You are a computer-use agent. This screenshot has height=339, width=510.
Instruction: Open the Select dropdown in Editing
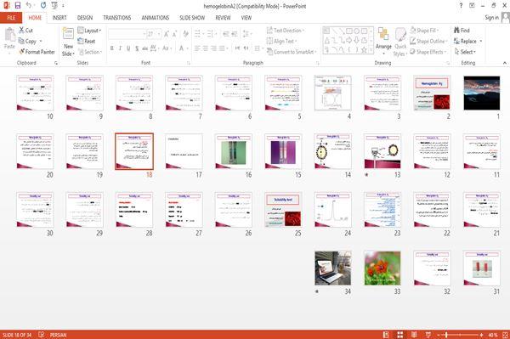coord(465,52)
